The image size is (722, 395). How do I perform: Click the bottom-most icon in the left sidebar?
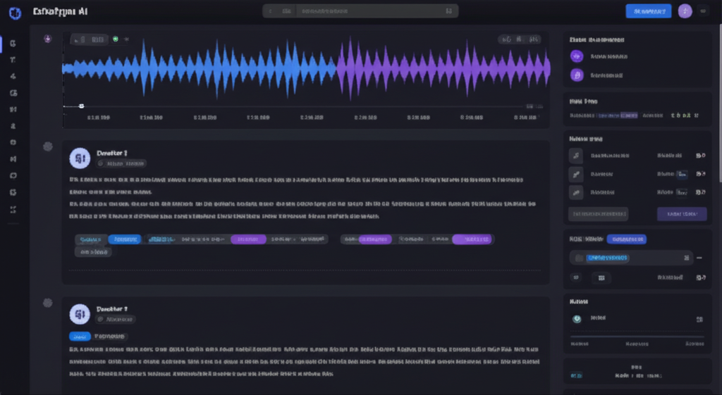point(13,209)
